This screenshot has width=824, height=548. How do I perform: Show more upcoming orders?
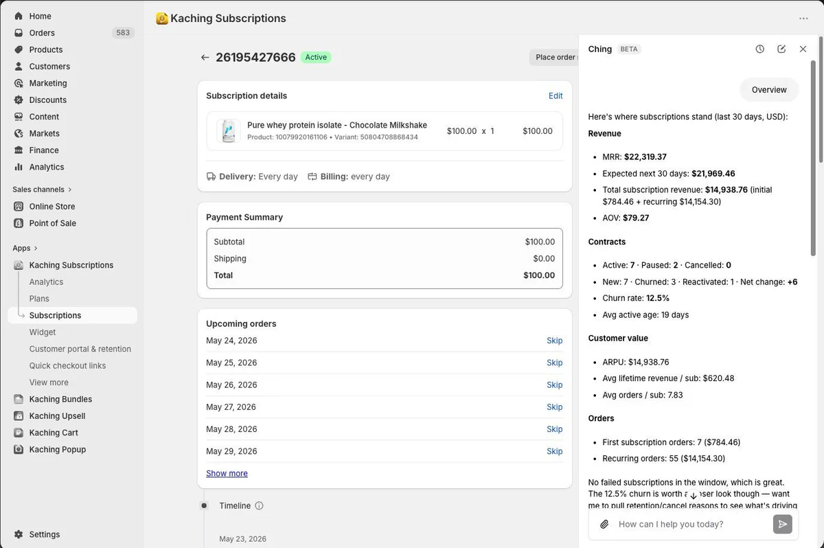point(227,474)
